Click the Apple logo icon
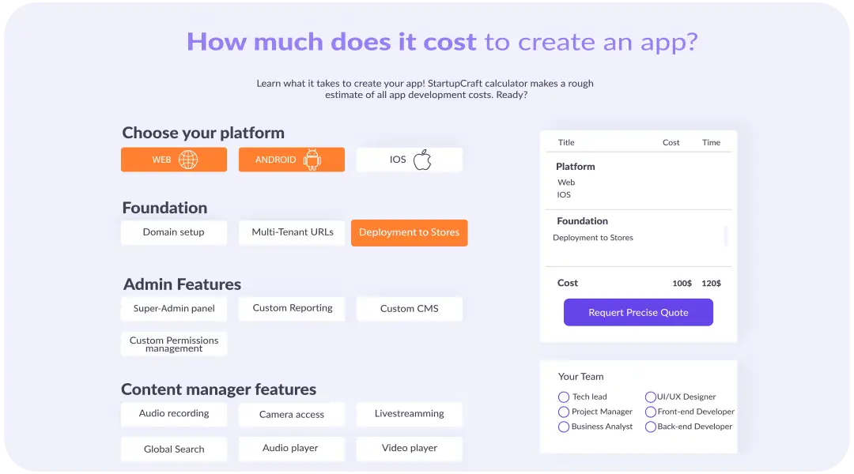This screenshot has height=474, width=854. pos(422,160)
